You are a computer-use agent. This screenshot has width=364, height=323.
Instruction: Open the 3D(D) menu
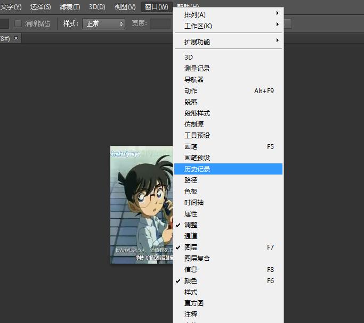[97, 7]
